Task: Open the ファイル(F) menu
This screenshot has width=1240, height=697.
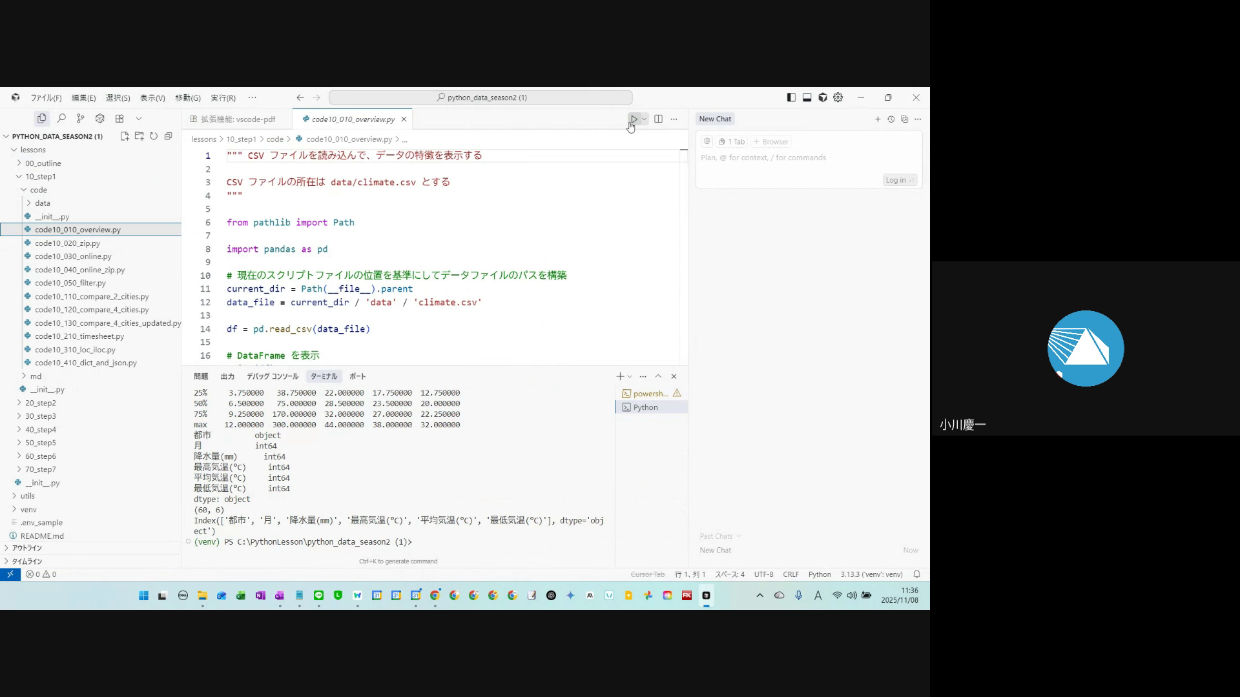Action: 46,98
